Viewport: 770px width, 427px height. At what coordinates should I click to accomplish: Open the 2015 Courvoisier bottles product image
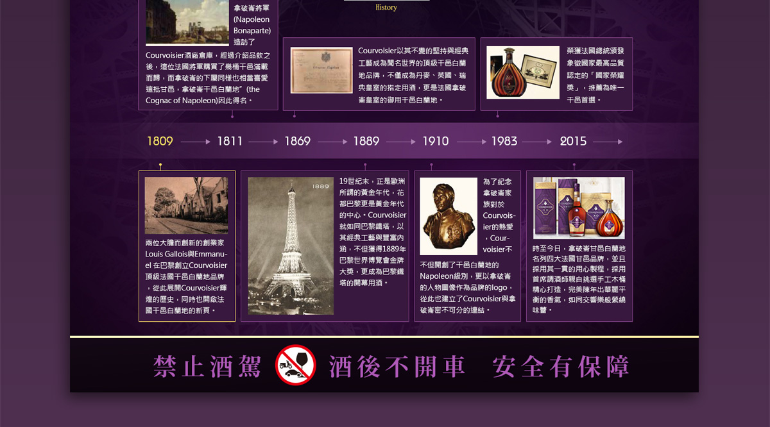point(579,208)
